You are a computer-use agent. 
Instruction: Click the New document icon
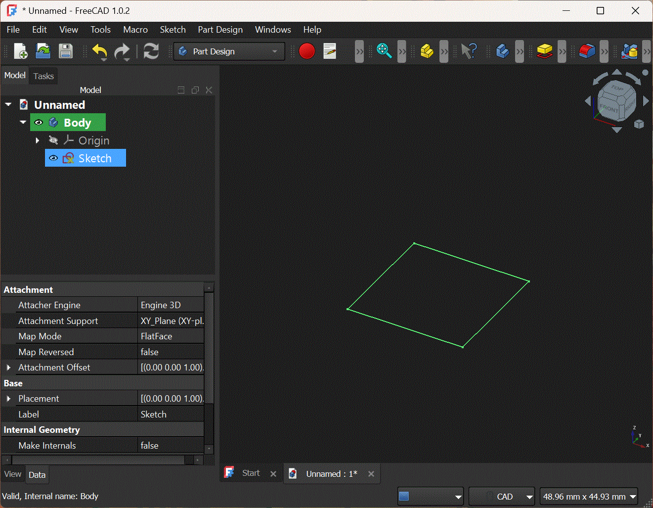21,51
